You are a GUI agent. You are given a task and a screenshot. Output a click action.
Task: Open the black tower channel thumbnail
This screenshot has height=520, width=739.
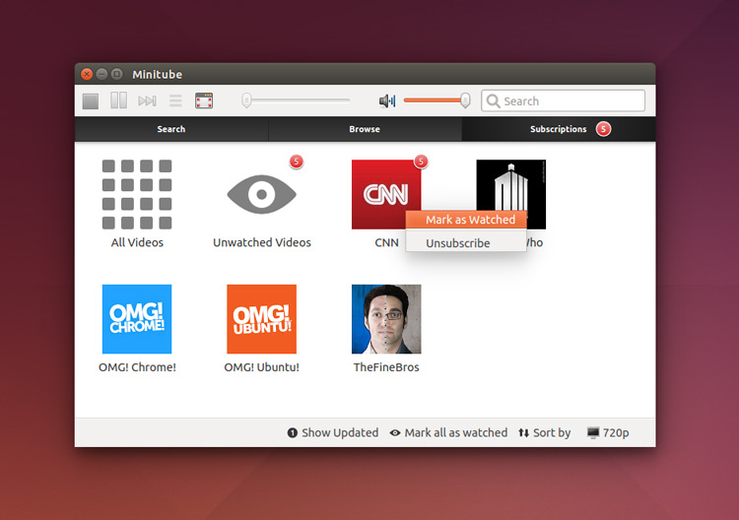click(x=510, y=184)
